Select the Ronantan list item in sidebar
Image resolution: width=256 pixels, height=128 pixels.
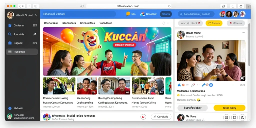[x=22, y=52]
